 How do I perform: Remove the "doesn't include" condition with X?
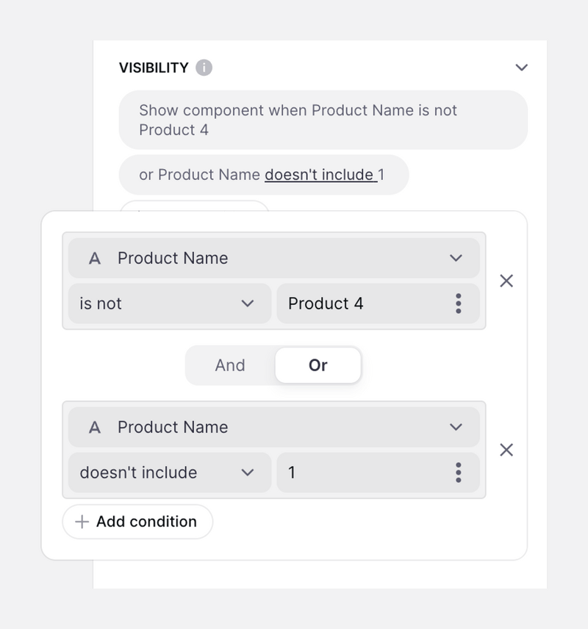pyautogui.click(x=506, y=450)
